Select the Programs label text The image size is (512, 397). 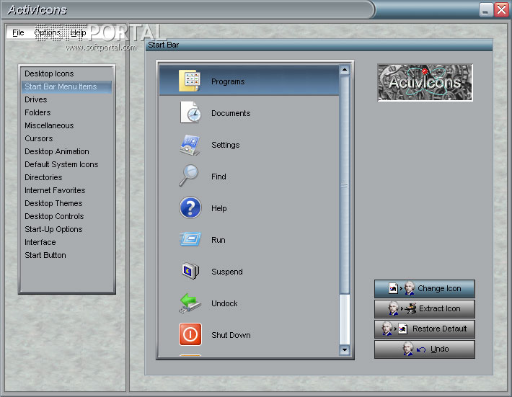tap(228, 81)
